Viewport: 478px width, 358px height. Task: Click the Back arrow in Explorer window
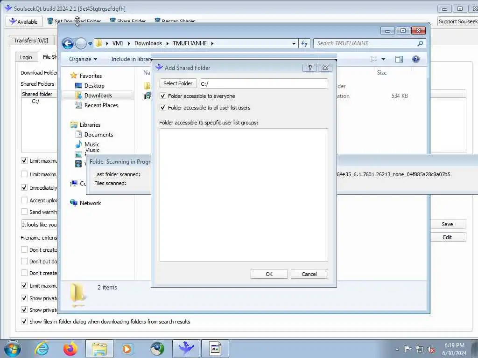pyautogui.click(x=68, y=43)
